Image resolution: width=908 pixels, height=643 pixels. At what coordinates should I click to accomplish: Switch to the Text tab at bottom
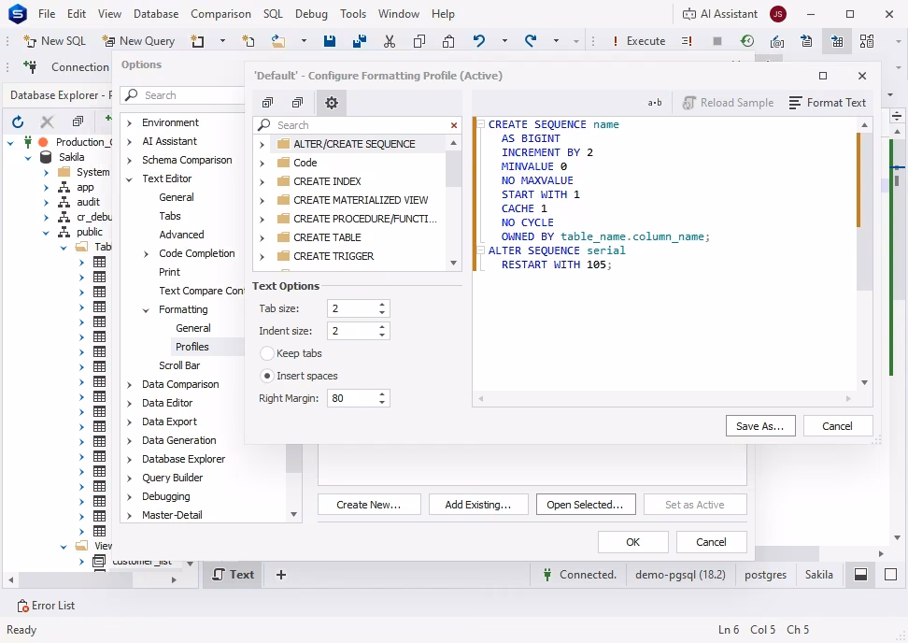(234, 575)
